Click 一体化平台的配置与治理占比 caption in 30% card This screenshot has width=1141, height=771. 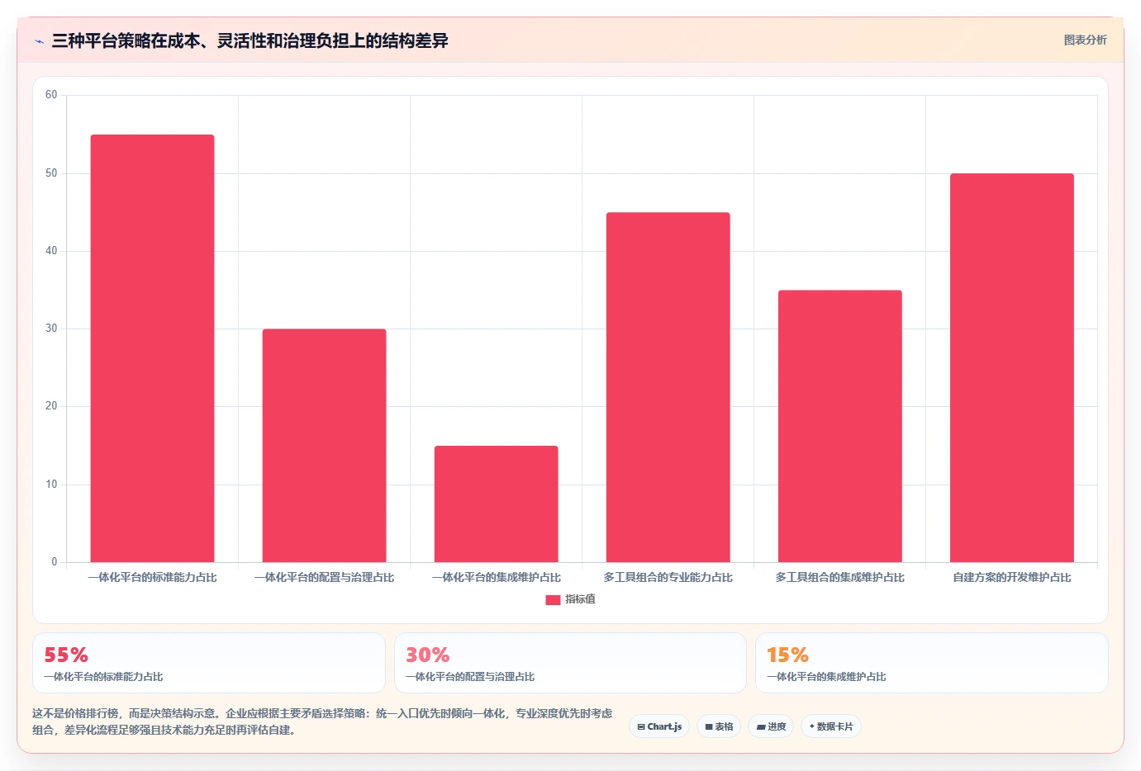pyautogui.click(x=469, y=677)
